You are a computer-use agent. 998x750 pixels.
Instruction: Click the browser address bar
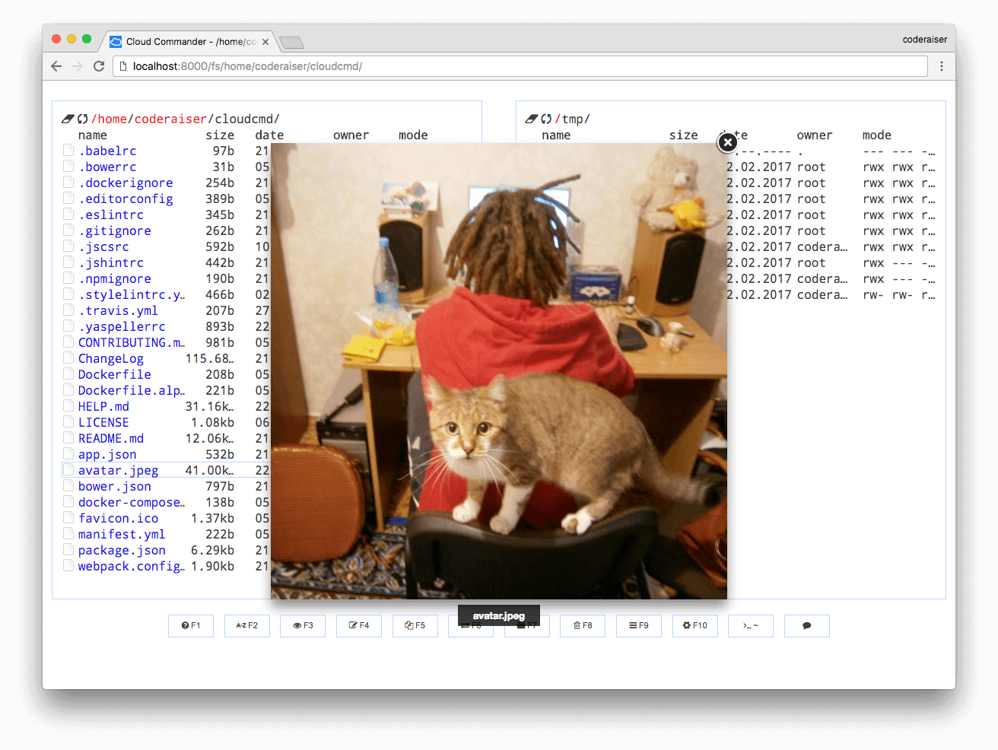[517, 66]
